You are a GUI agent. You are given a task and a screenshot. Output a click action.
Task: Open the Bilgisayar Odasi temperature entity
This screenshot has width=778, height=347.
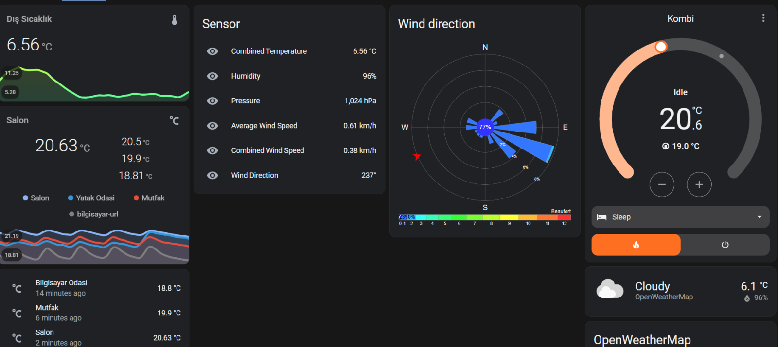(96, 288)
